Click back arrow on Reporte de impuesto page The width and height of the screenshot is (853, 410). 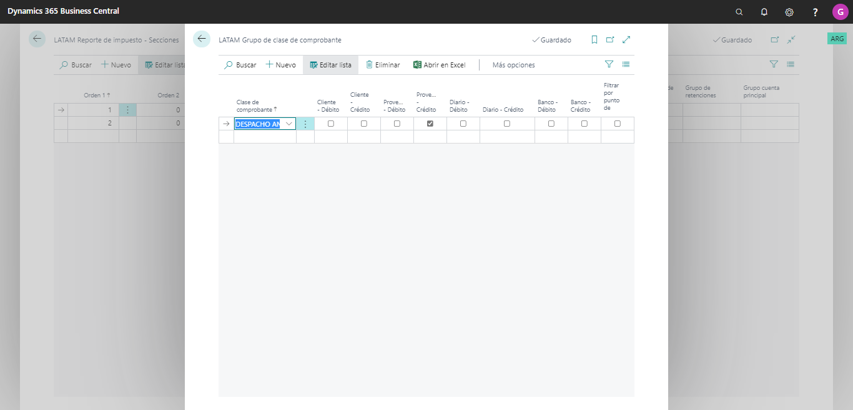click(37, 39)
